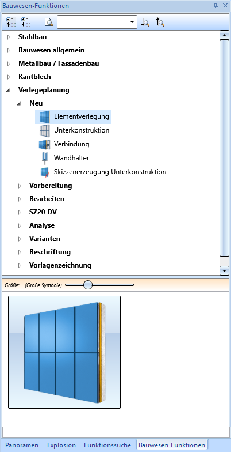Choose the Wandhalter function text
This screenshot has height=452, width=231.
(71, 158)
